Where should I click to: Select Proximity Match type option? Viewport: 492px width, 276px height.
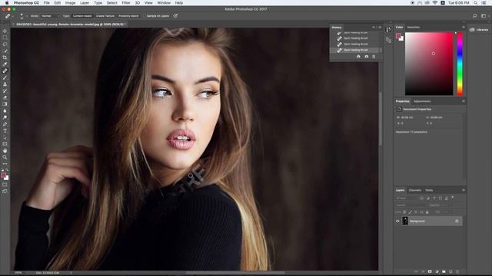128,16
